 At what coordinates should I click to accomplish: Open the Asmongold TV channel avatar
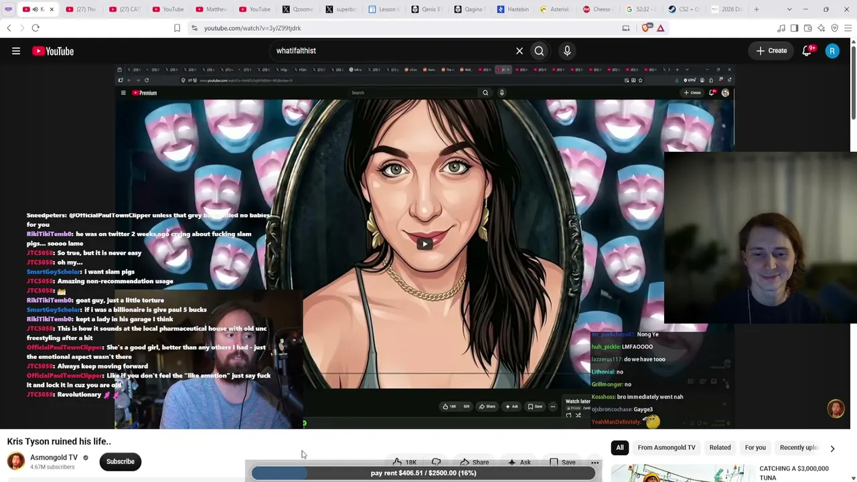[x=16, y=461]
